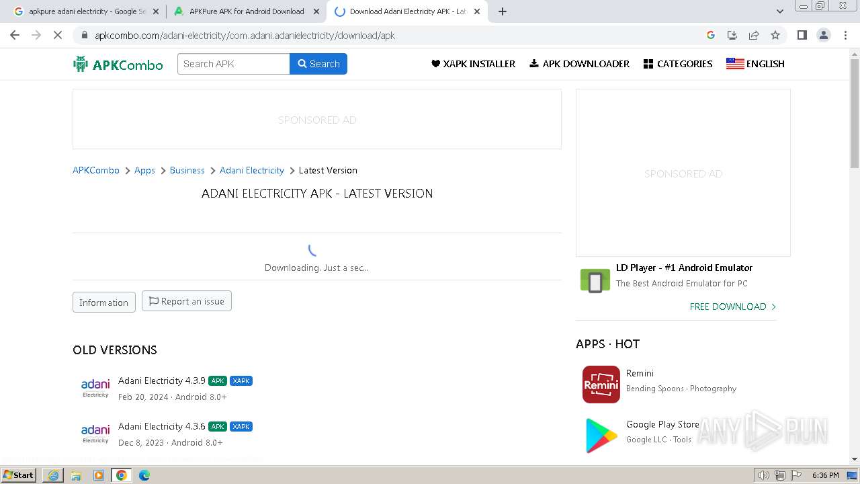Click the LD Player app icon
Screen dimensions: 860x484
coord(595,281)
